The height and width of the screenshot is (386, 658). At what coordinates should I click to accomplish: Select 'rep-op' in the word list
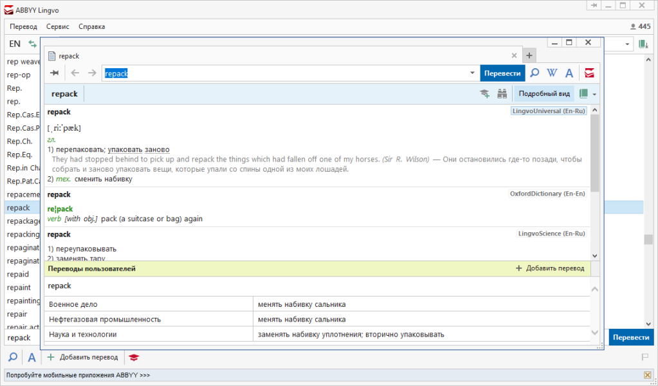tap(19, 75)
